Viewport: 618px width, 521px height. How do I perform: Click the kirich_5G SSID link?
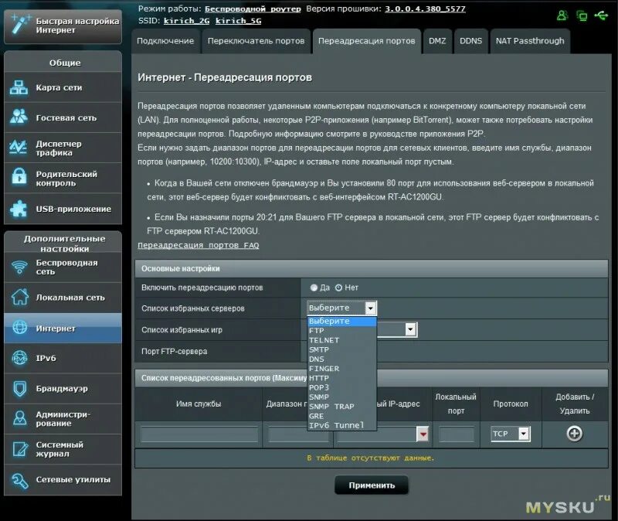[238, 21]
